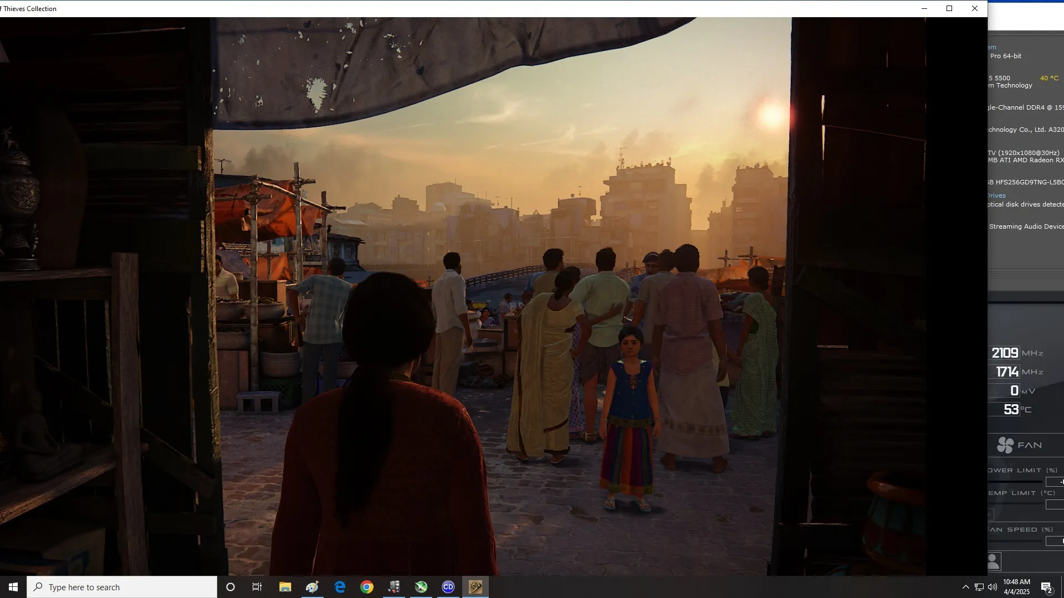Click the Streaming Audio Device entry in Speccy
The width and height of the screenshot is (1064, 598).
(x=1026, y=226)
